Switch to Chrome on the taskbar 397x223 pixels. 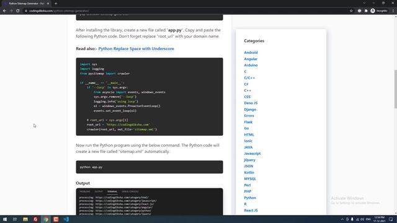46,219
